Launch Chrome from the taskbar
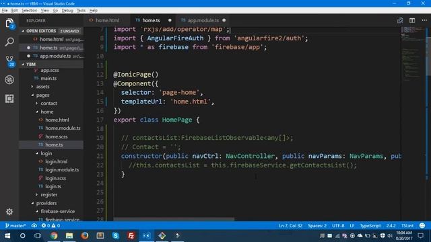431x242 pixels. pos(54,235)
